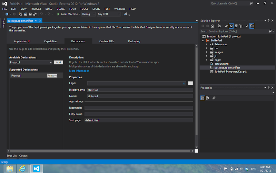Click the Quick Launch search magnifier icon

251,3
